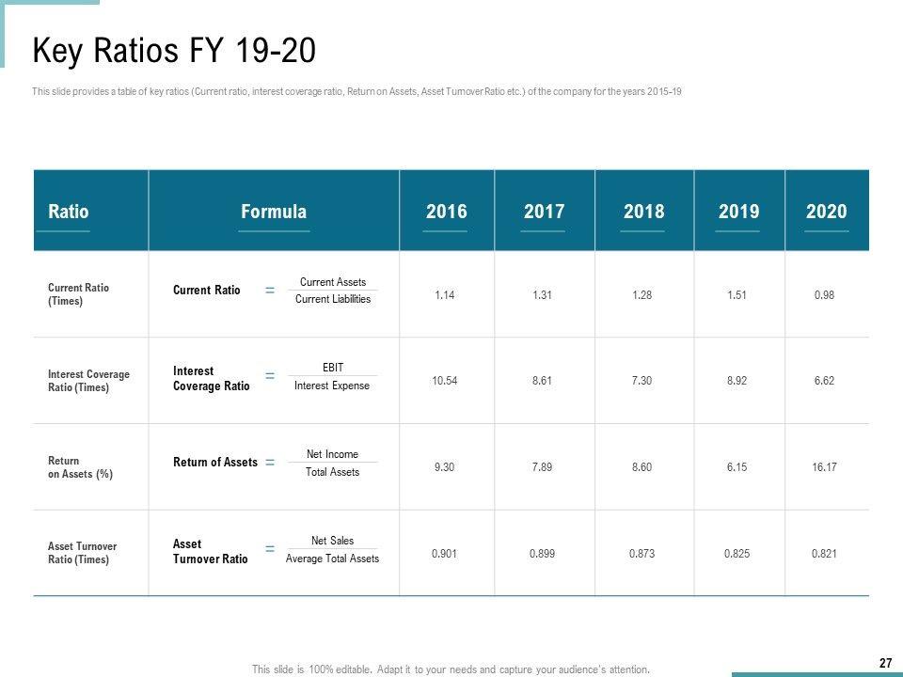
Task: Select the Formula column header
Action: (274, 212)
